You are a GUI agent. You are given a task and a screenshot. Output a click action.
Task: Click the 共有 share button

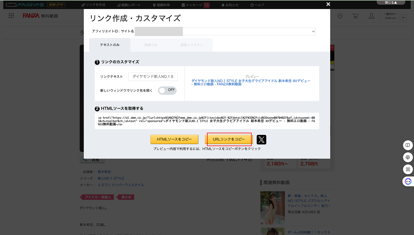(92, 160)
